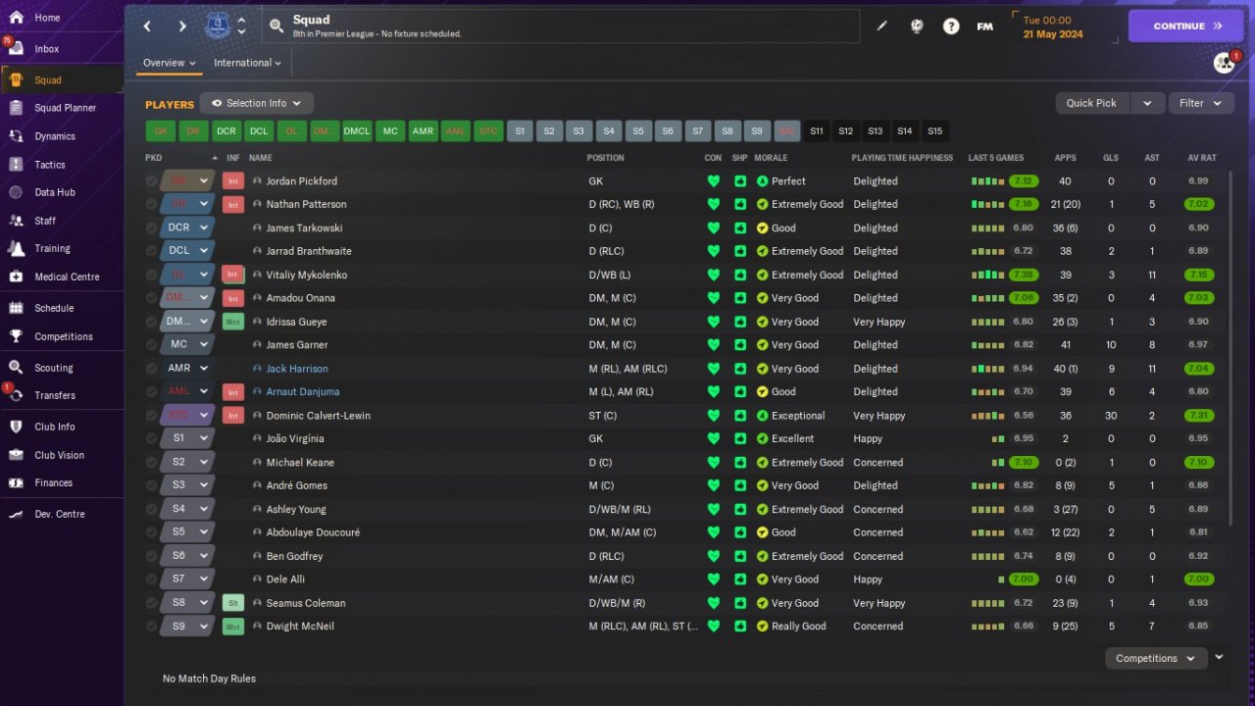Open the DCR position picker for James Tarkowski
Screen dimensions: 1255x706
pos(187,227)
